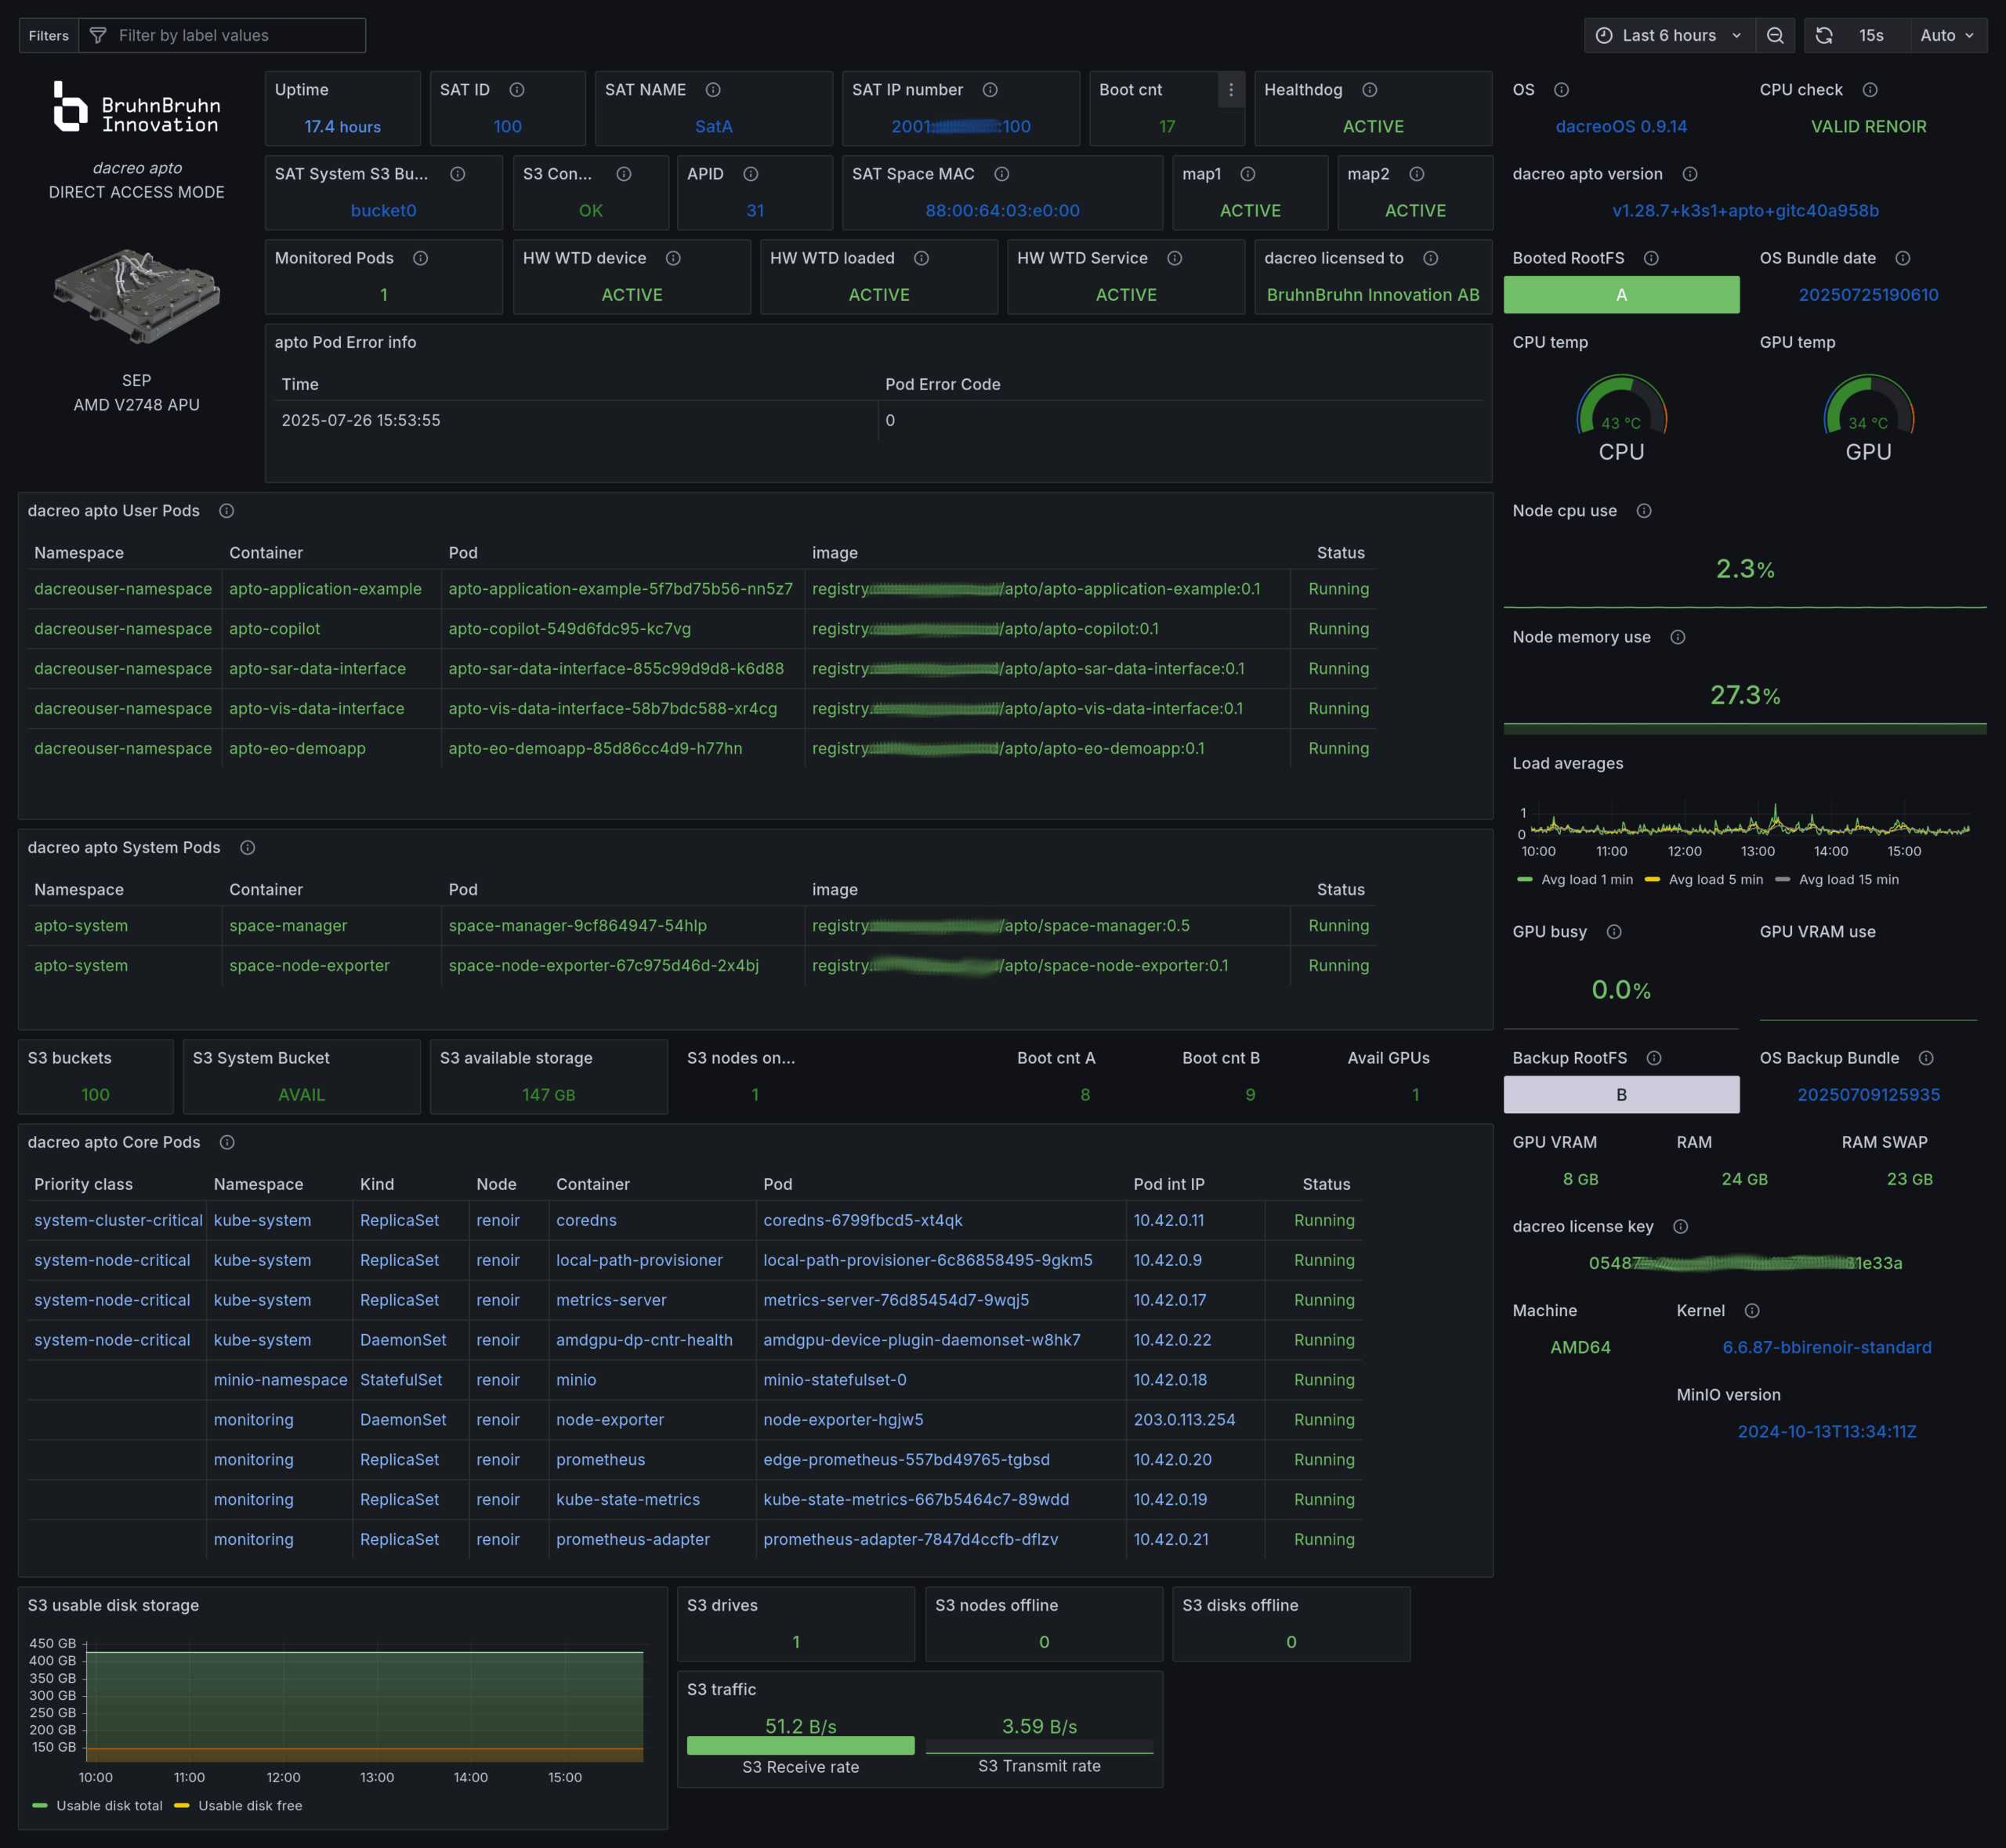Click the Priority class column header
The image size is (2006, 1848).
pos(83,1184)
